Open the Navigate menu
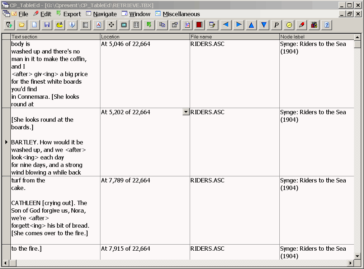The height and width of the screenshot is (269, 364). (105, 14)
